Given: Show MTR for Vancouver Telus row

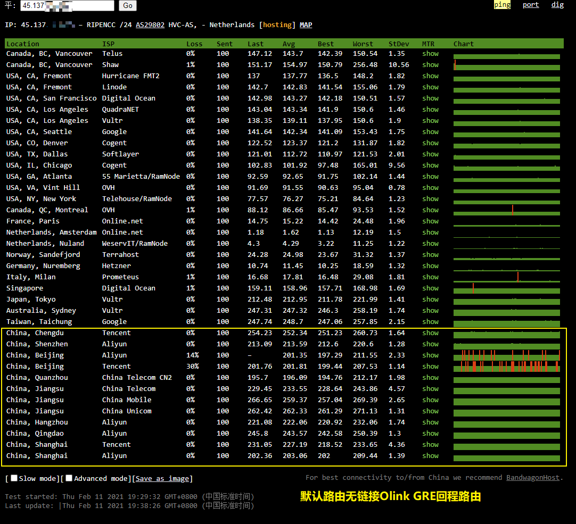Looking at the screenshot, I should pyautogui.click(x=430, y=54).
